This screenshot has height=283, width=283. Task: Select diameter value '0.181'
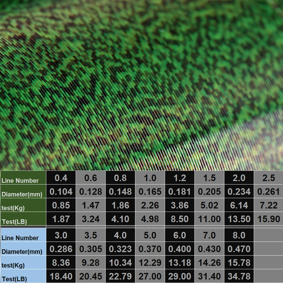tap(180, 191)
